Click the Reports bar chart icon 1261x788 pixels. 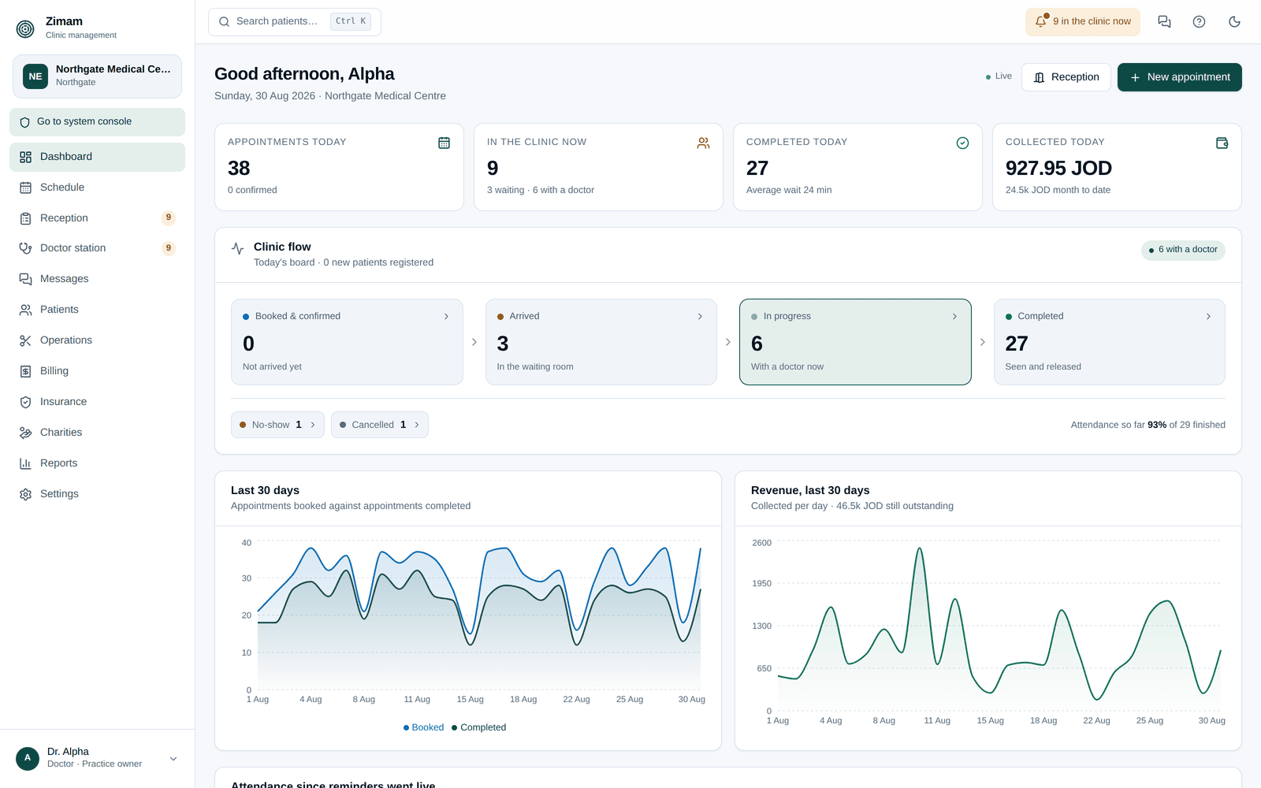pyautogui.click(x=25, y=463)
